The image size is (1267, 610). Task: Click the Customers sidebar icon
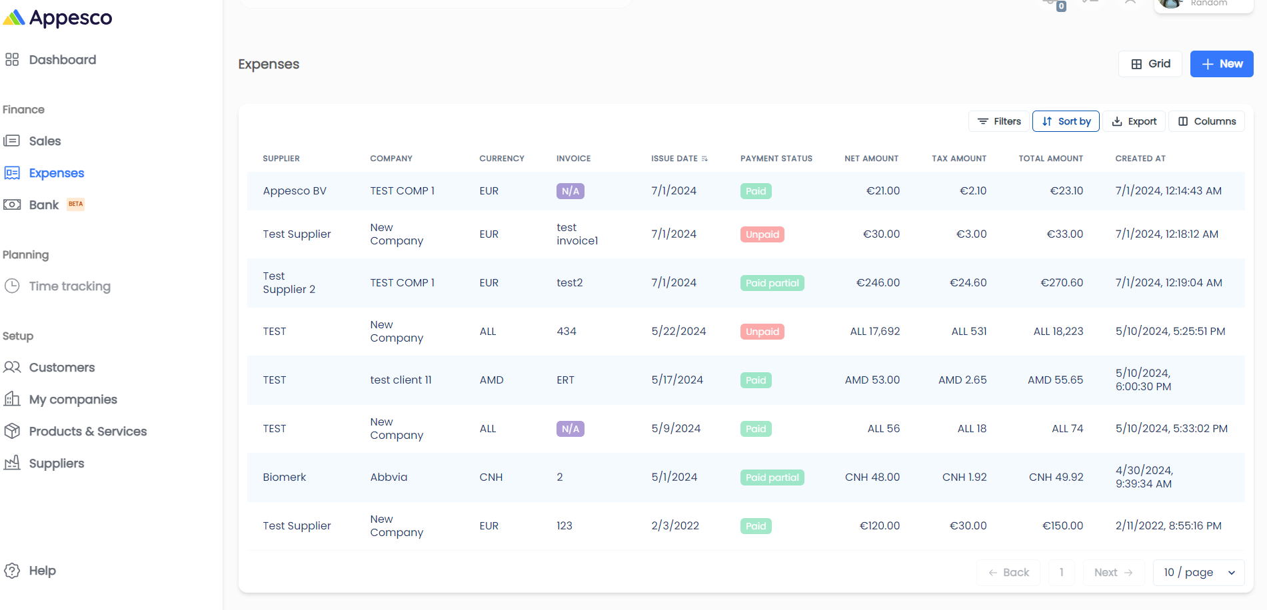pos(12,367)
